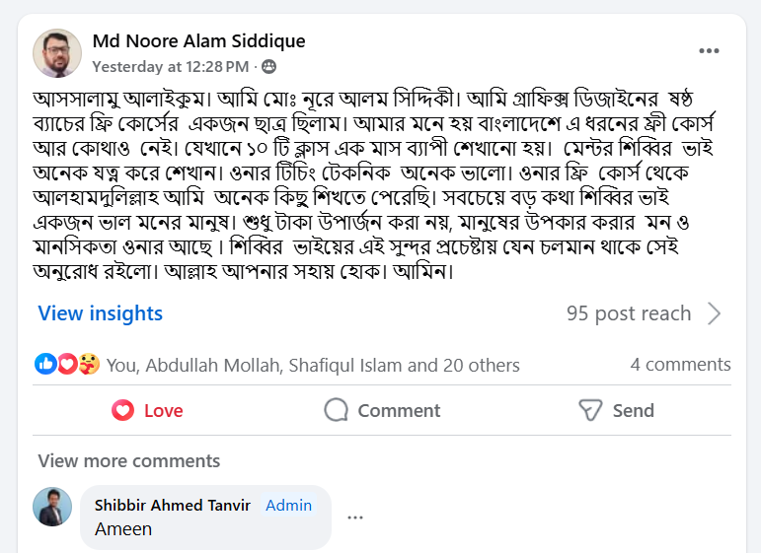The width and height of the screenshot is (761, 553).
Task: Click the red heart reaction icon
Action: pyautogui.click(x=67, y=364)
